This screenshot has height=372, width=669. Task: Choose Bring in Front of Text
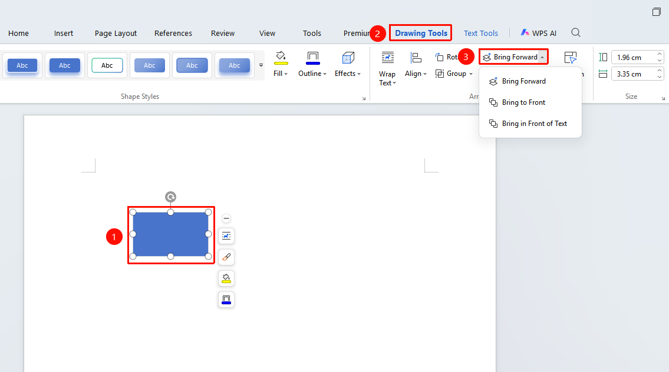coord(530,124)
